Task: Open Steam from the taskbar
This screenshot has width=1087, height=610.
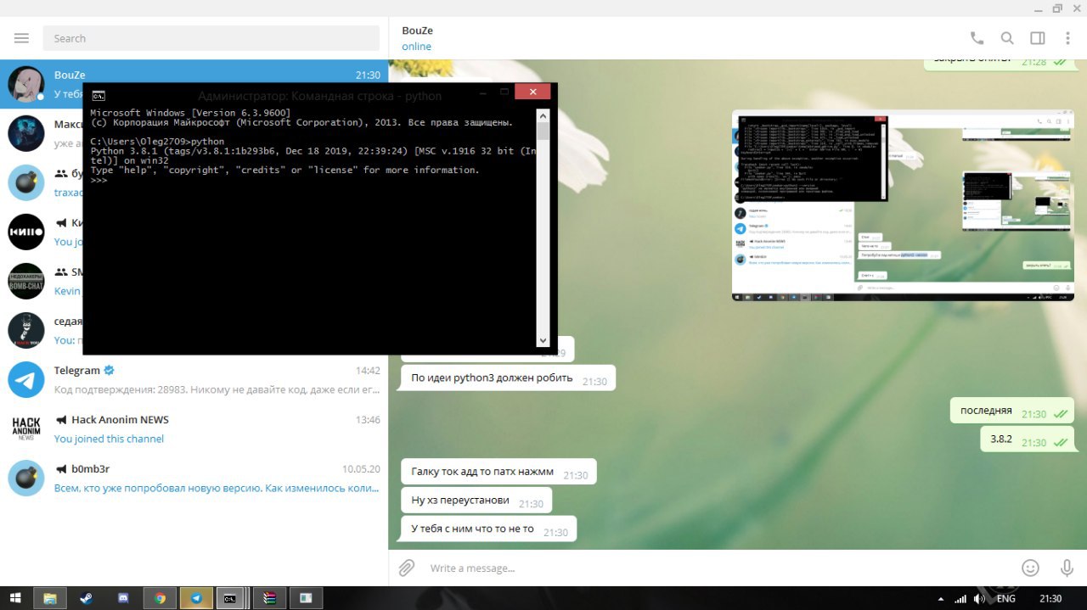Action: [87, 598]
